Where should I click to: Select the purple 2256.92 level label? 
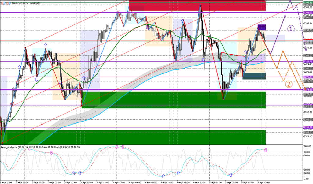coord(307,127)
